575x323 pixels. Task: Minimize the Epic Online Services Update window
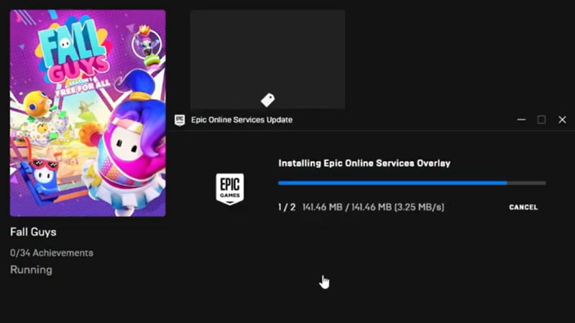click(521, 120)
